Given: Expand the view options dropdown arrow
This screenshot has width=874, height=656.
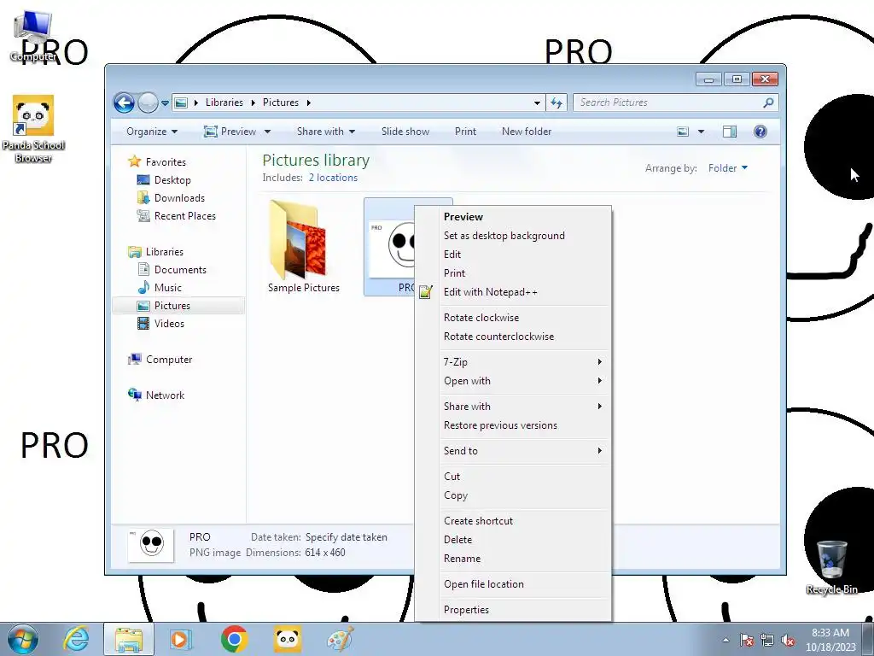Looking at the screenshot, I should pyautogui.click(x=702, y=132).
